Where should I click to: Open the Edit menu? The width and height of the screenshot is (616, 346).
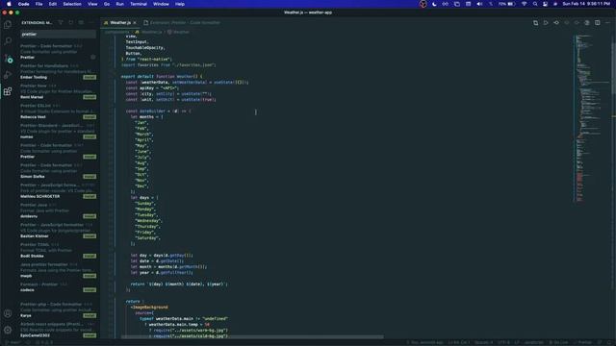point(53,4)
